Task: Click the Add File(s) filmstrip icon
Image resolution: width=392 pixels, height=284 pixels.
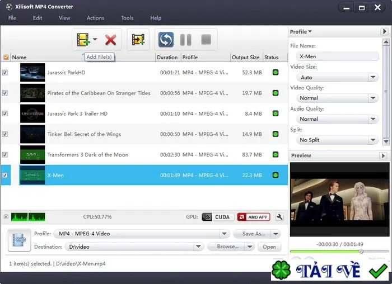Action: pos(83,40)
